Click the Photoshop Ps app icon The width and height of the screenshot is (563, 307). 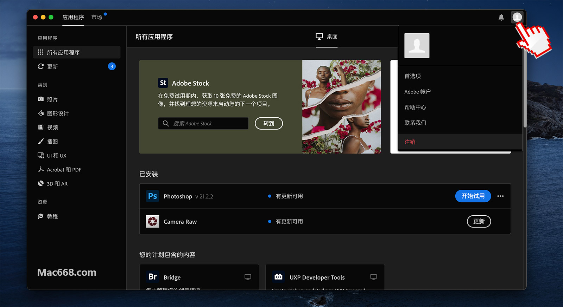152,196
